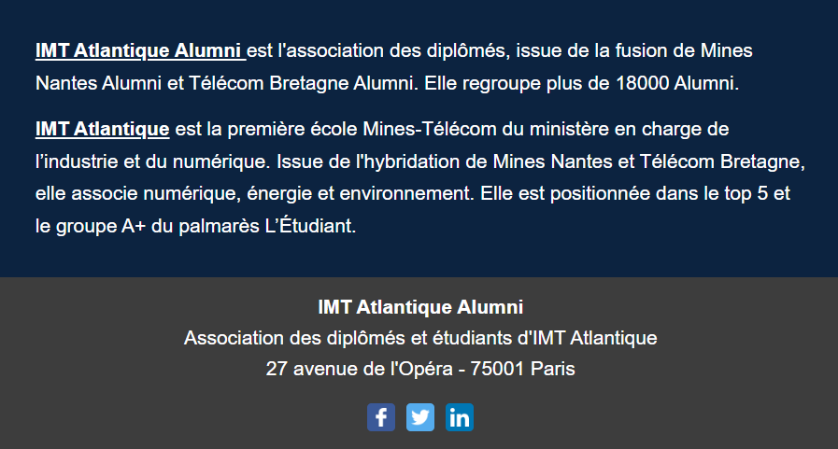
Task: Click the footer line starting 'Association des diplômés'
Action: click(420, 337)
